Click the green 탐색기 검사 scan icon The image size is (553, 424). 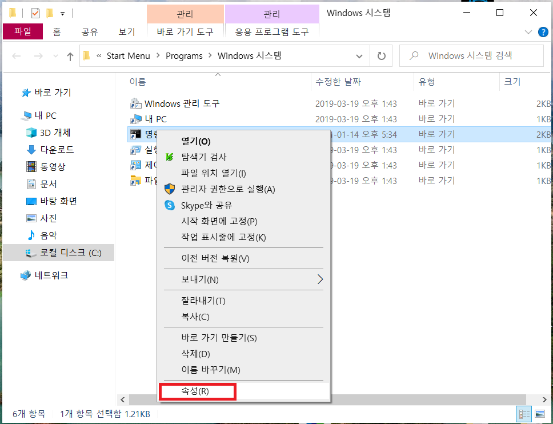pyautogui.click(x=170, y=157)
